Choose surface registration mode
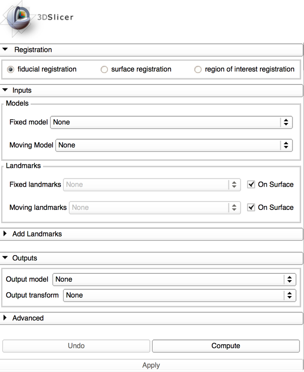 pyautogui.click(x=104, y=69)
